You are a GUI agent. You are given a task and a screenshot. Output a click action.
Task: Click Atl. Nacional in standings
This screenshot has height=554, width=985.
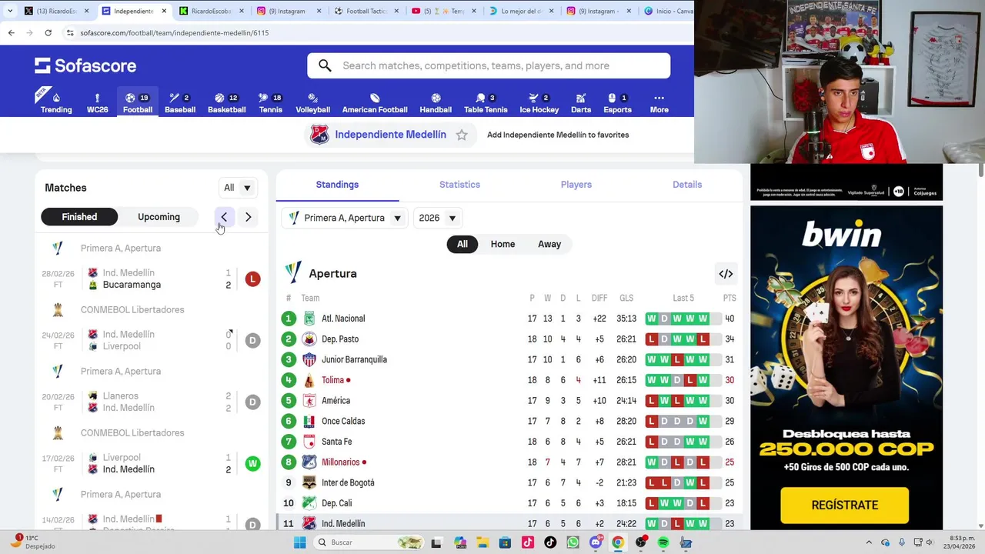(343, 319)
